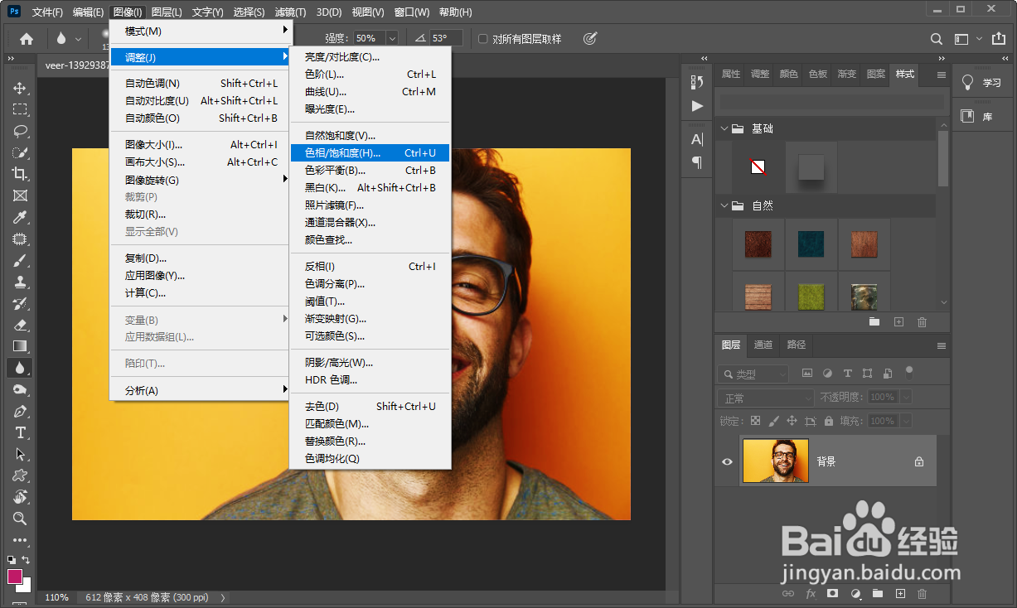Viewport: 1017px width, 608px height.
Task: Apply the green grass style swatch
Action: pos(811,297)
